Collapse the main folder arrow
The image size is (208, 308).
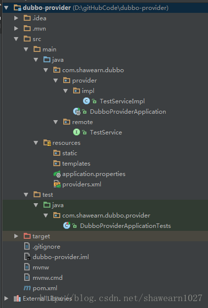click(x=26, y=49)
